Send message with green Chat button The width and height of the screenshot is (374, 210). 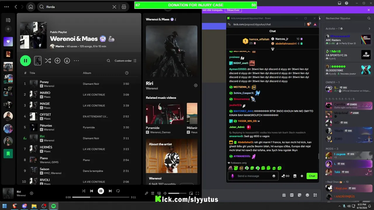click(312, 176)
